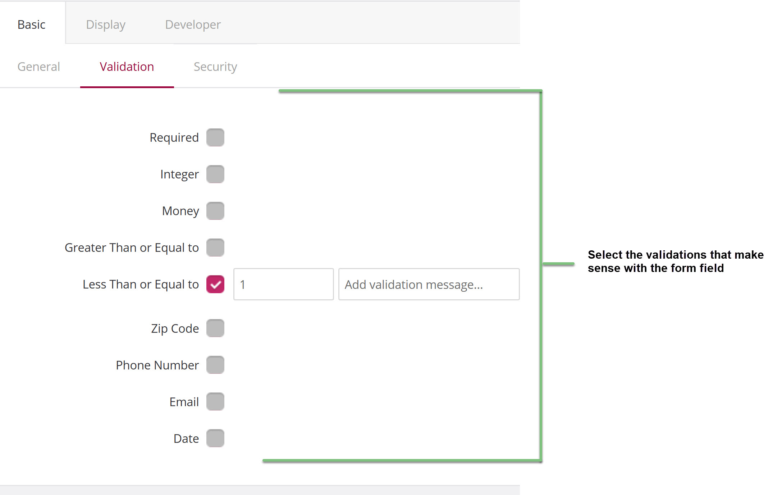Image resolution: width=782 pixels, height=495 pixels.
Task: Open the Display tab
Action: point(106,24)
